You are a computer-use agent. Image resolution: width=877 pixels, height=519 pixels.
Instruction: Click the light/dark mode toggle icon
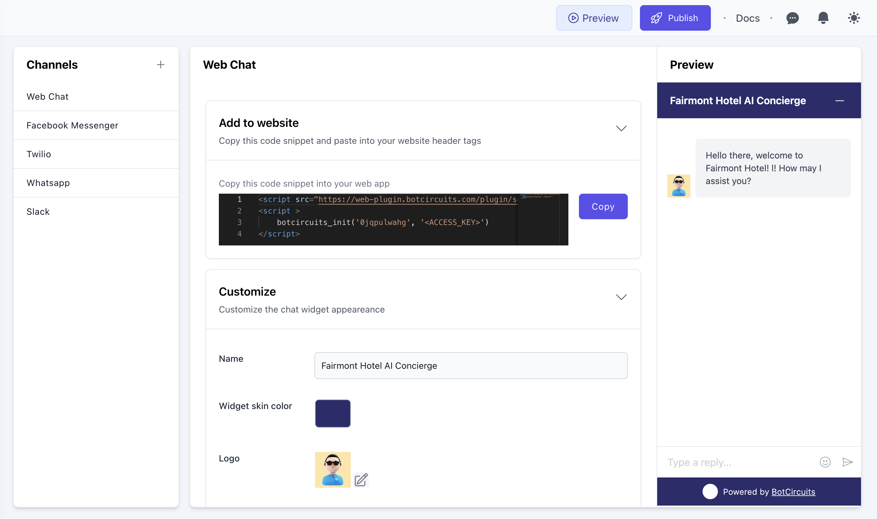pos(854,17)
